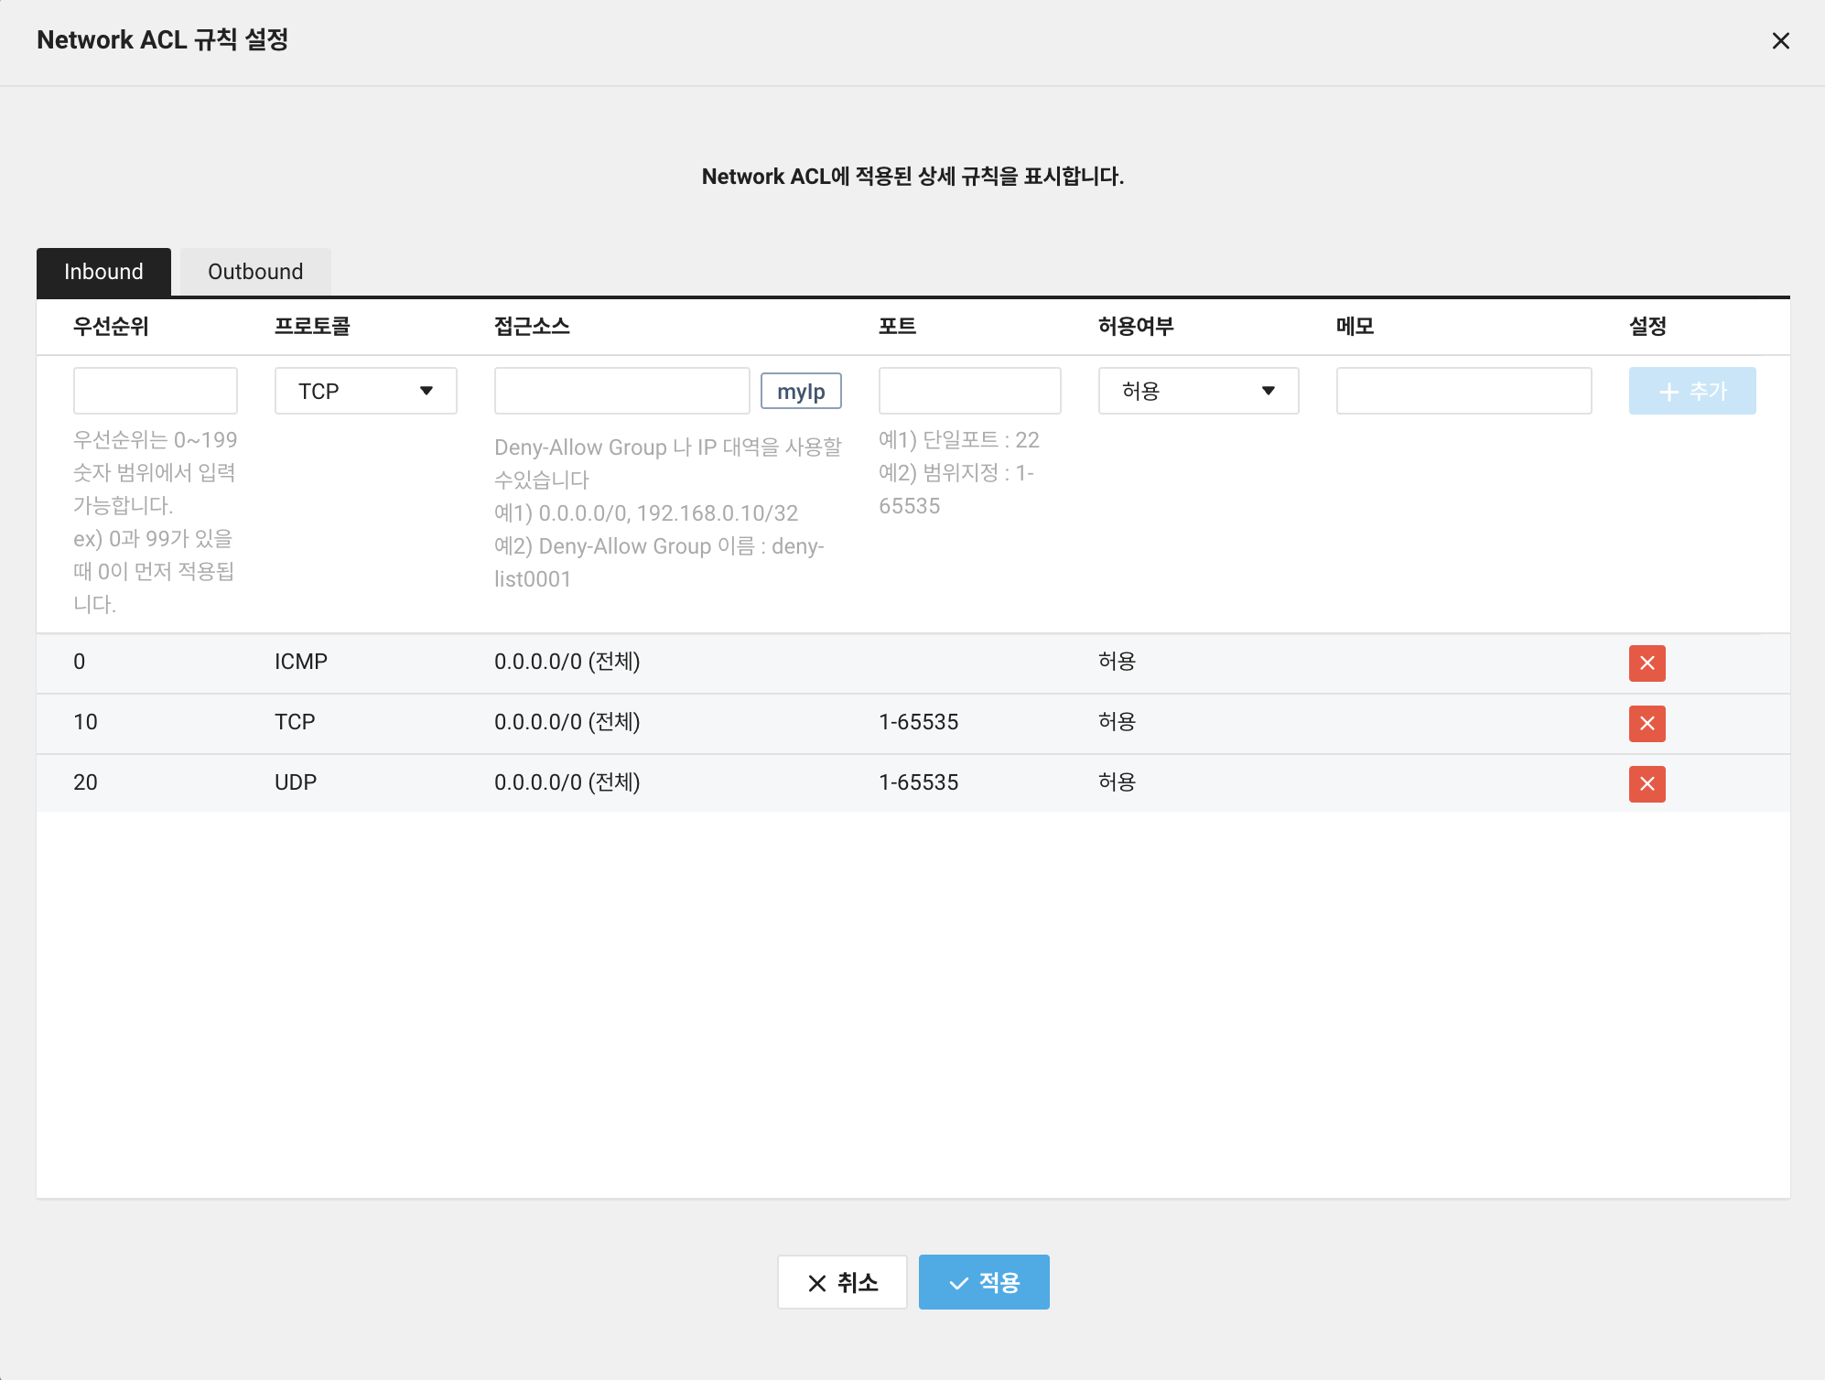Delete the ICMP priority 0 rule
This screenshot has width=1825, height=1380.
[1647, 663]
